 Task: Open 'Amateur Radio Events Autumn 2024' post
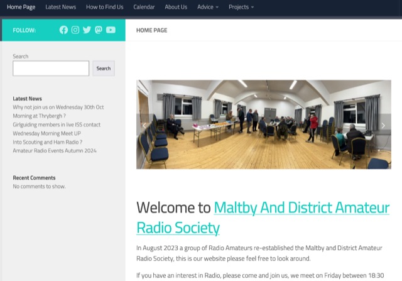[55, 151]
